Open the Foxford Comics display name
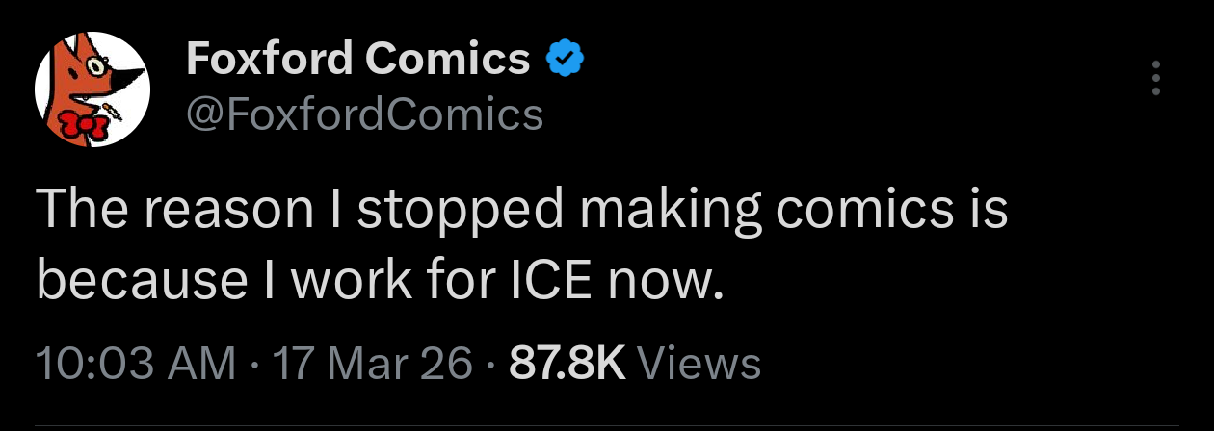 pyautogui.click(x=357, y=61)
